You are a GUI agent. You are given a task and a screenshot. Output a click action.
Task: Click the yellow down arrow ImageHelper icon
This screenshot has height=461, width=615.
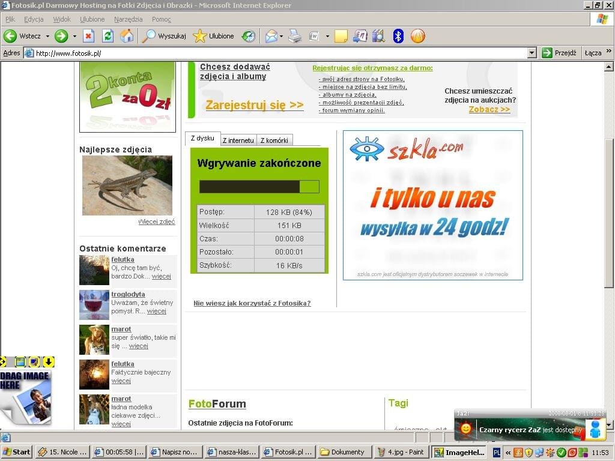(49, 361)
